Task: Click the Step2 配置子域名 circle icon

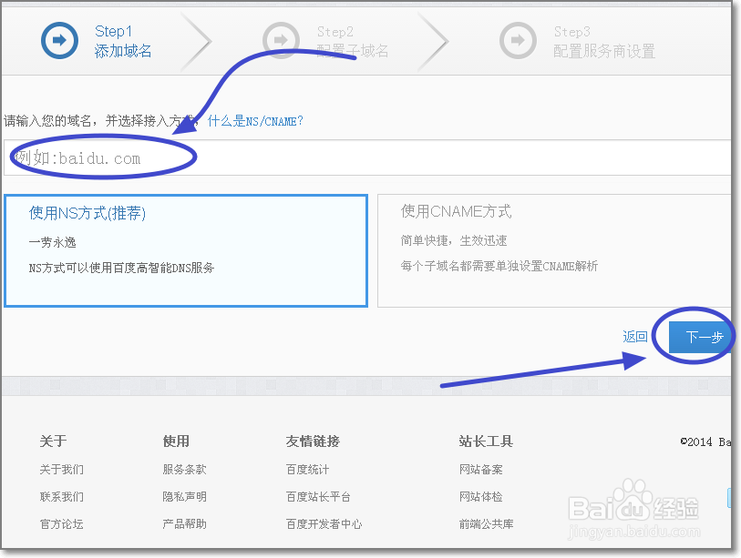Action: point(281,40)
